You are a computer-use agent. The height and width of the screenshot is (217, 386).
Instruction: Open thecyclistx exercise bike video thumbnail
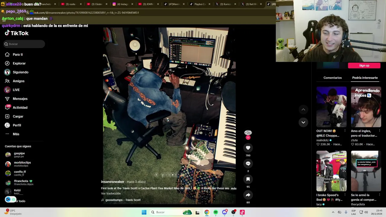click(366, 171)
